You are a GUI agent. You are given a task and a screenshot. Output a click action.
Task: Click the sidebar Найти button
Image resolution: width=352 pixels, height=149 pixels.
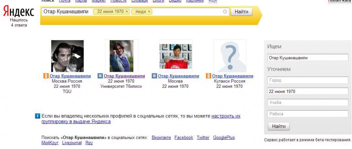click(x=278, y=126)
